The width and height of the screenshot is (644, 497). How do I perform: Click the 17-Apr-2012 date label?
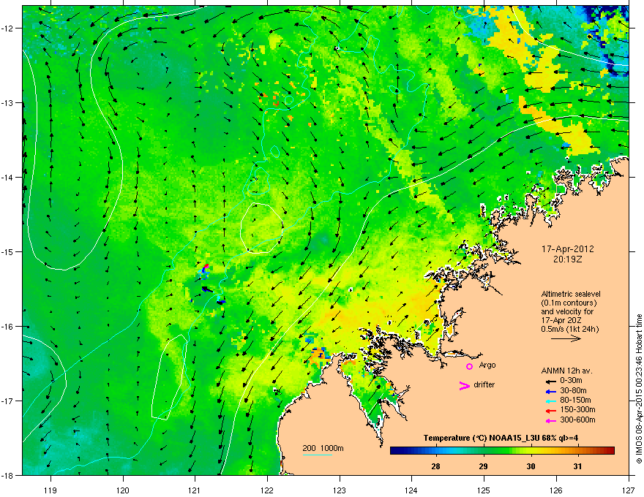pyautogui.click(x=568, y=249)
